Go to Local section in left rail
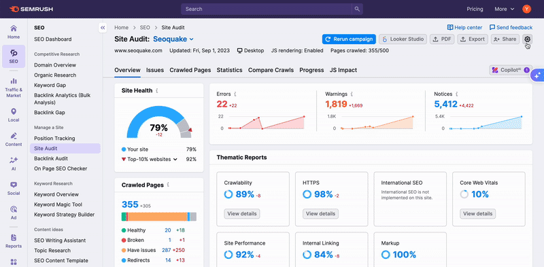Viewport: 544px width, 267px height. point(14,115)
